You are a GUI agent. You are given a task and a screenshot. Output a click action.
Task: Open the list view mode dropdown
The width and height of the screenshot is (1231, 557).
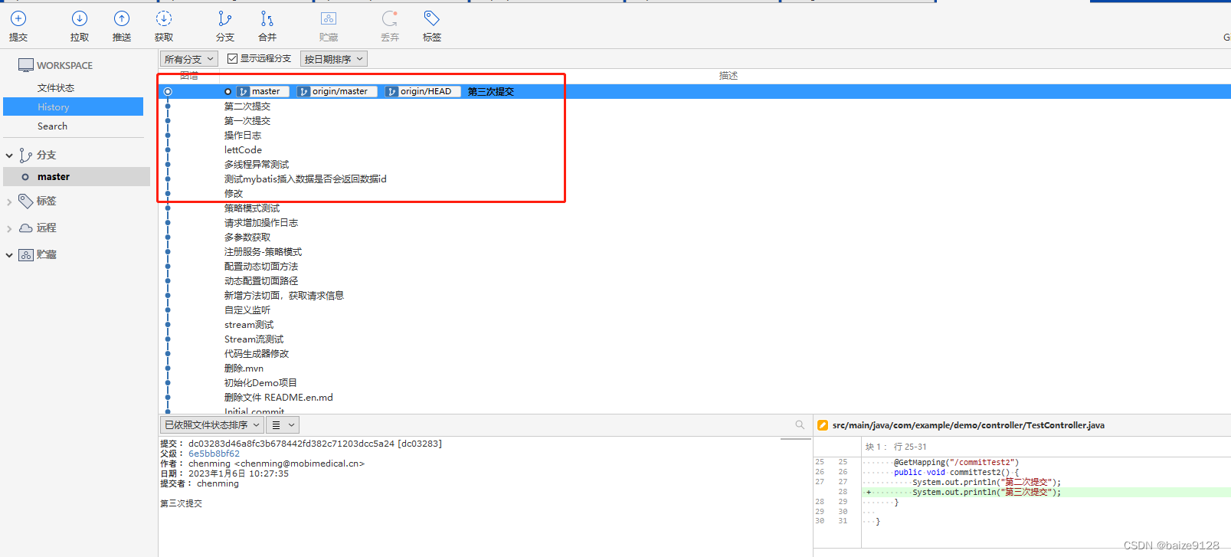283,424
